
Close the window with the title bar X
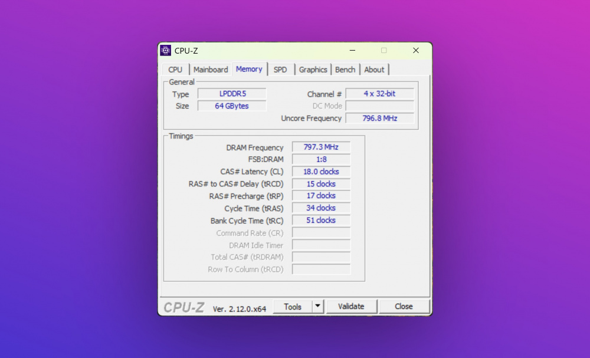click(x=416, y=51)
